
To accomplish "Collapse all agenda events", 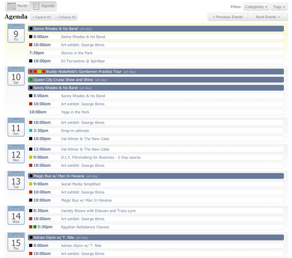I will point(66,17).
